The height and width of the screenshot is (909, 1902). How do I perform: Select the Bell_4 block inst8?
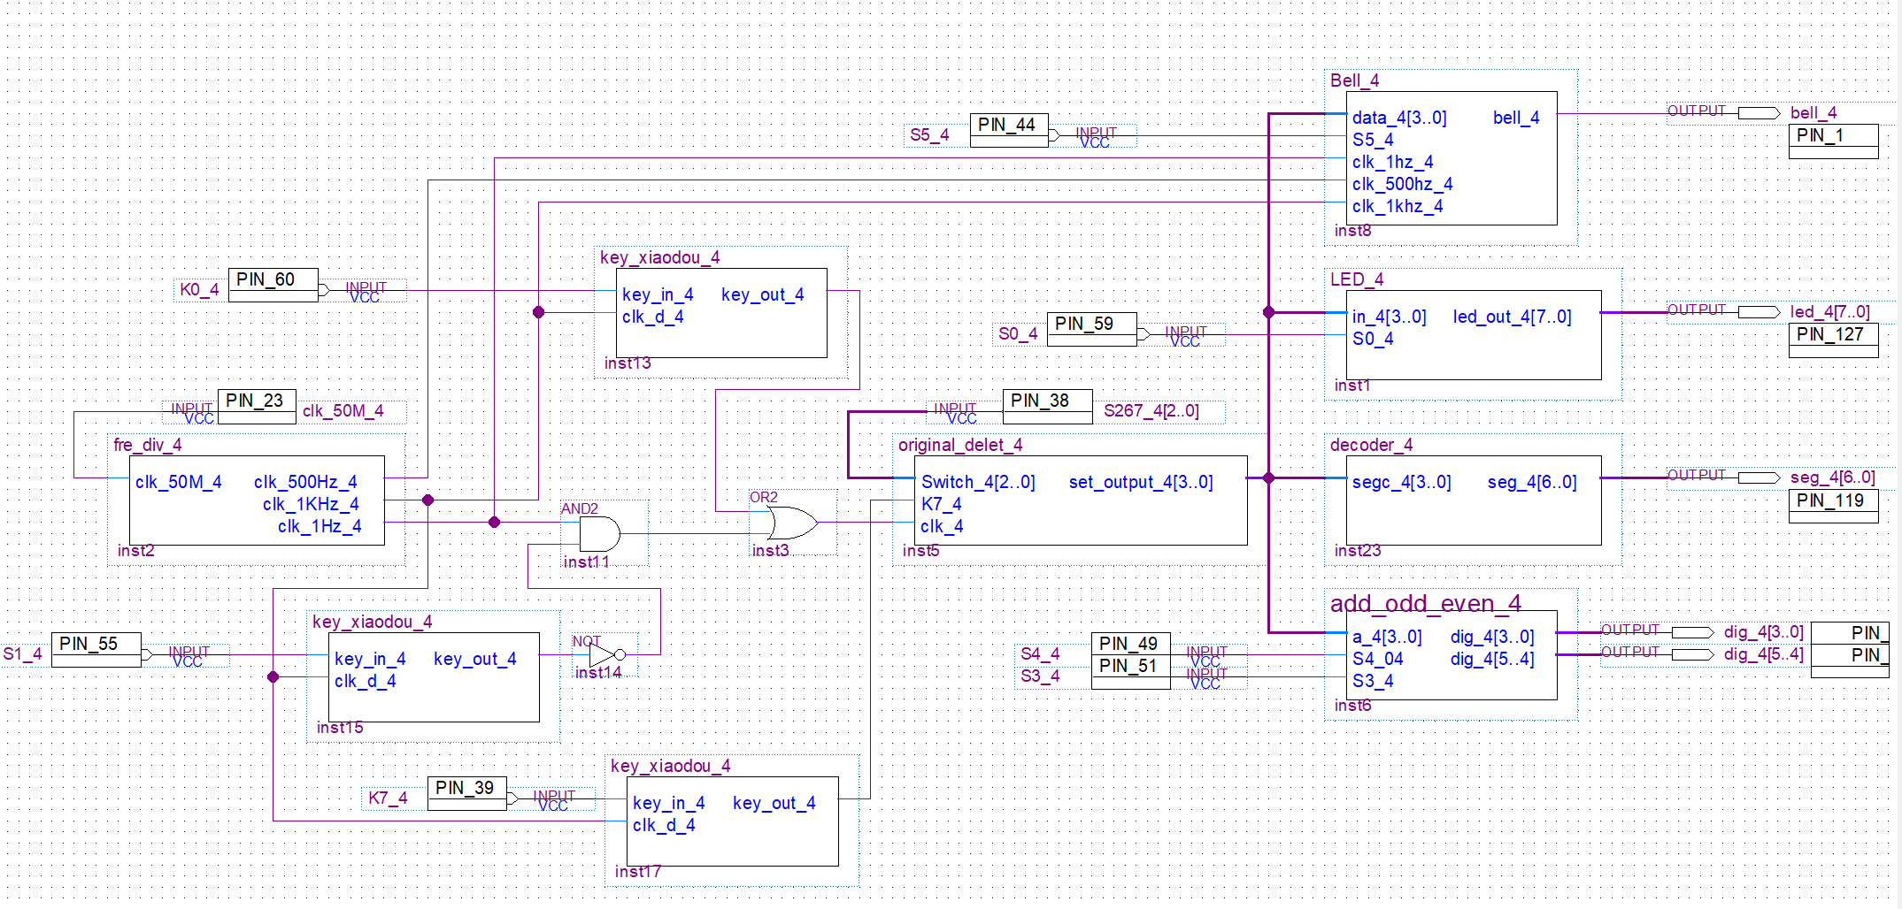coord(1452,158)
